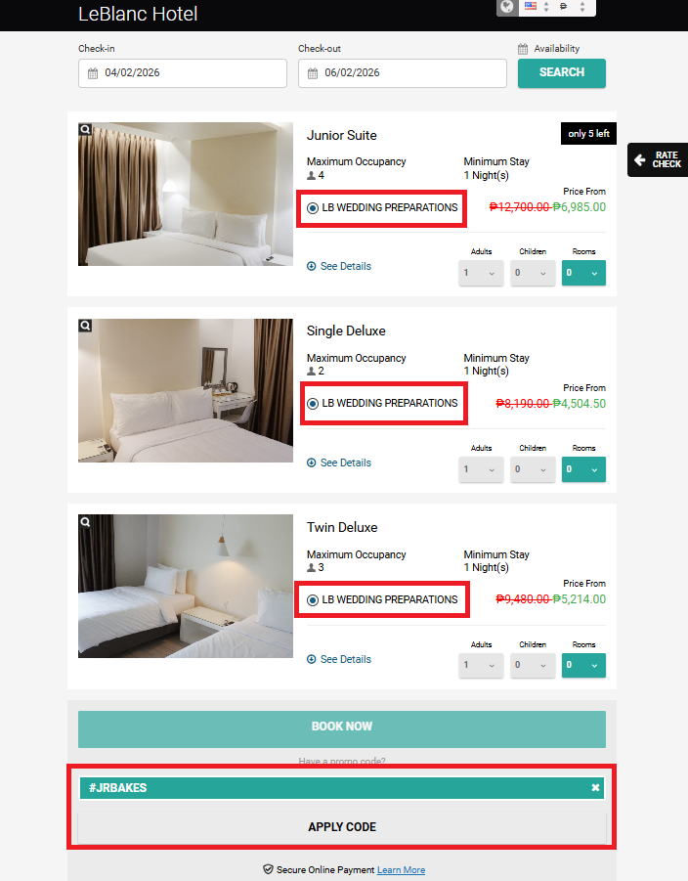Click the check-in calendar icon
Screen dimensions: 688x881
click(93, 73)
